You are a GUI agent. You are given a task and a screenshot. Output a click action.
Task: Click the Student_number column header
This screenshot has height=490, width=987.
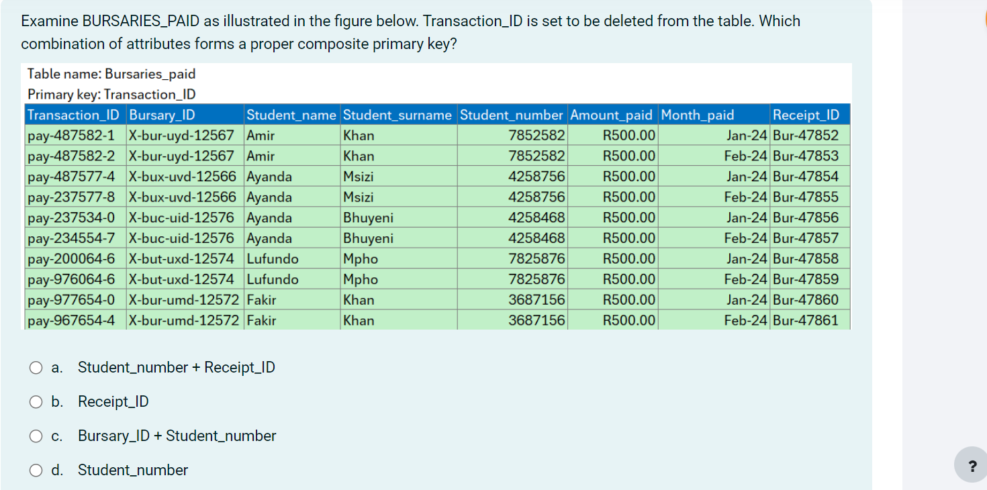tap(512, 115)
